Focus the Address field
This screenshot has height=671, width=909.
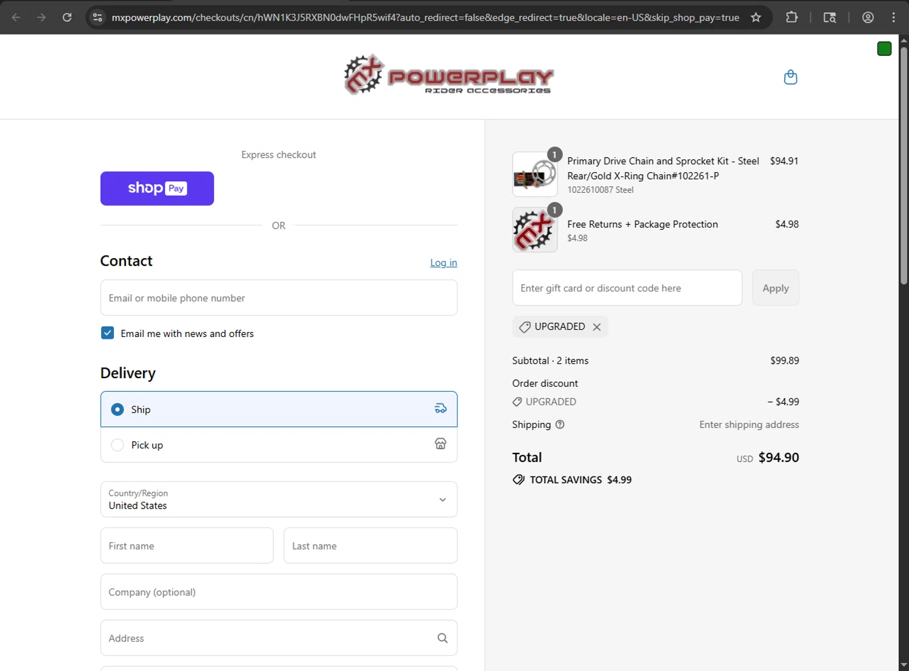click(x=279, y=638)
